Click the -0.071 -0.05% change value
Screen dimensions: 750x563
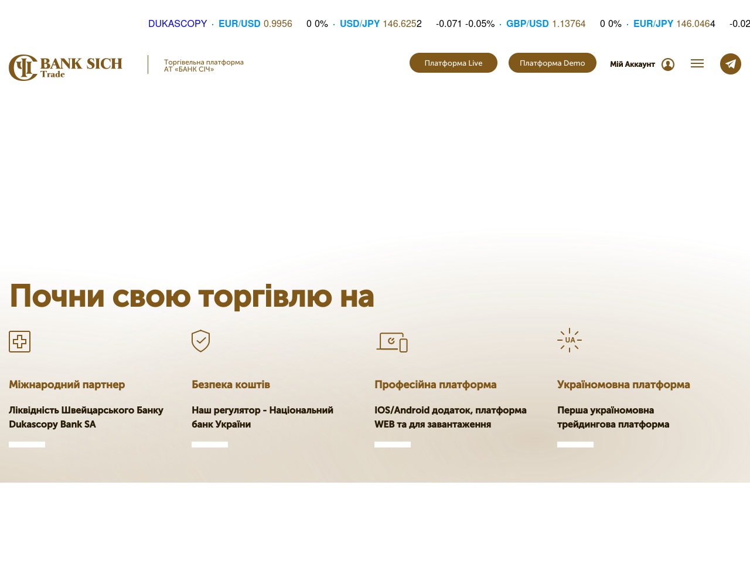(x=465, y=24)
